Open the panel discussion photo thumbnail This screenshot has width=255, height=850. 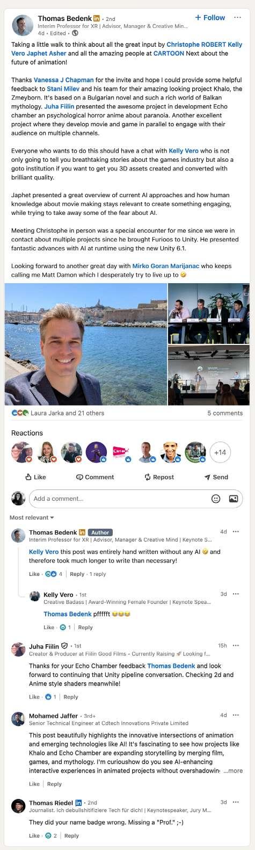pos(208,313)
